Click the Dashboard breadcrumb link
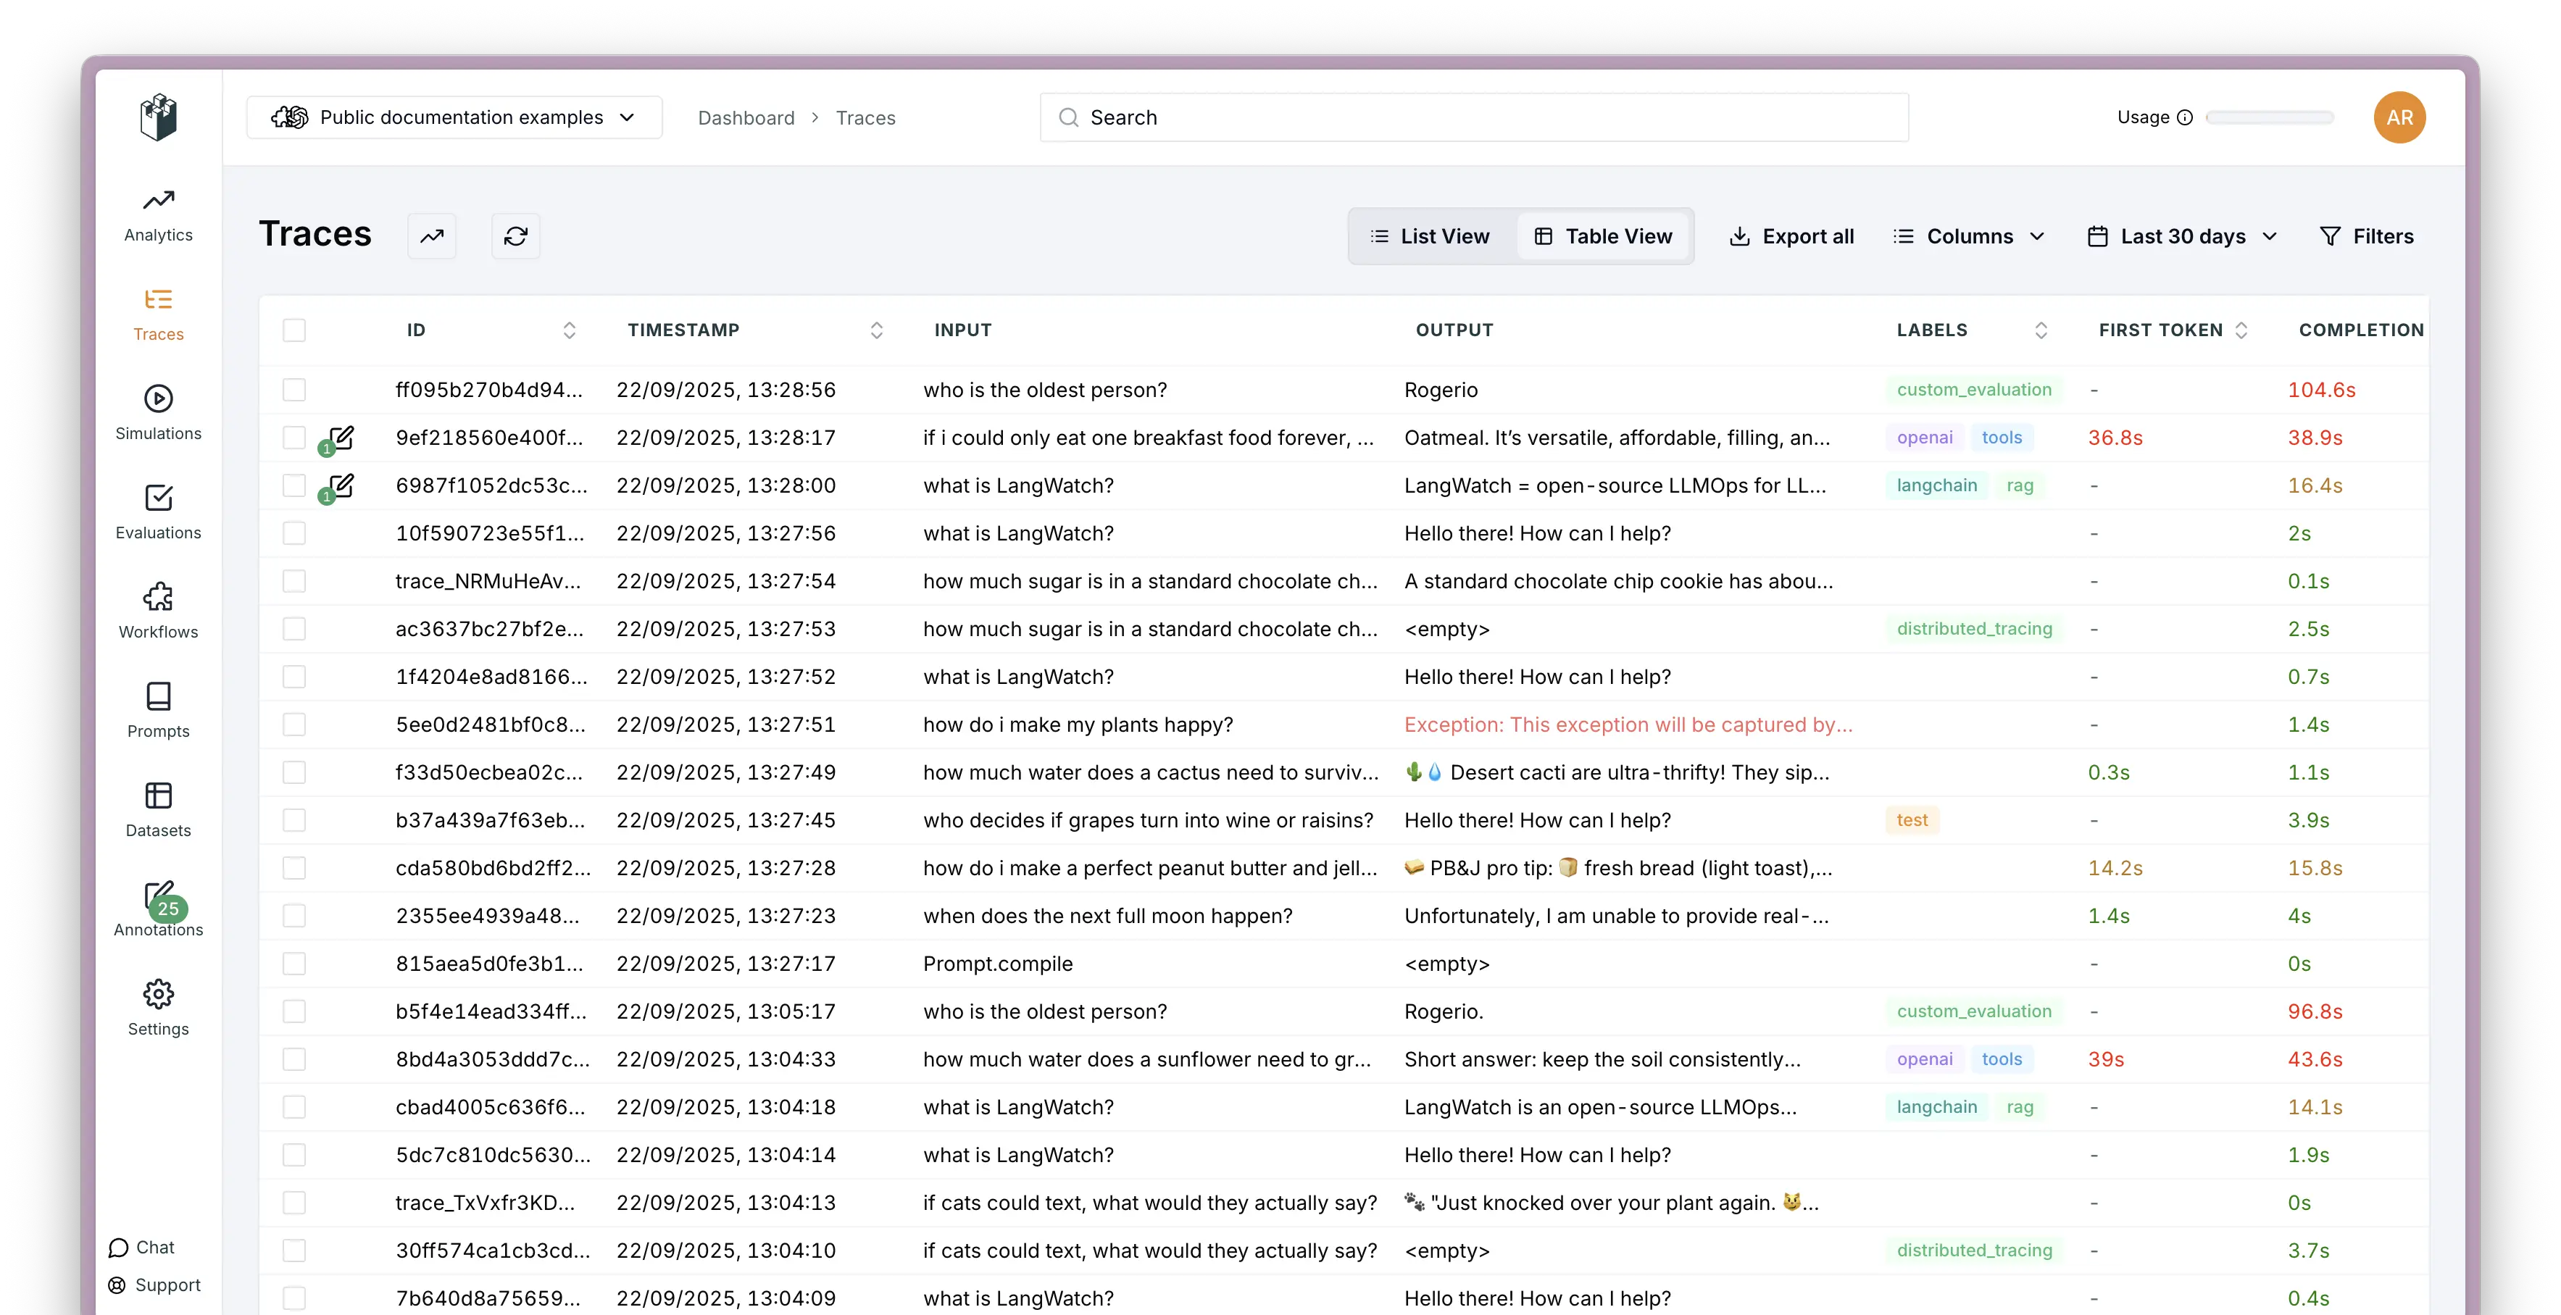 tap(746, 118)
